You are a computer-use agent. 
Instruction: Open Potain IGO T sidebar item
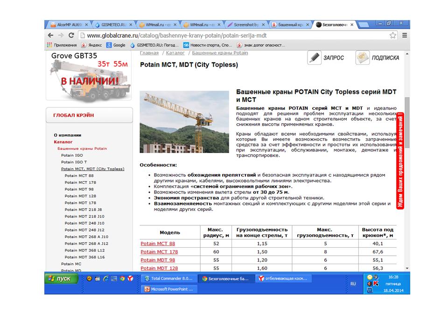(74, 162)
